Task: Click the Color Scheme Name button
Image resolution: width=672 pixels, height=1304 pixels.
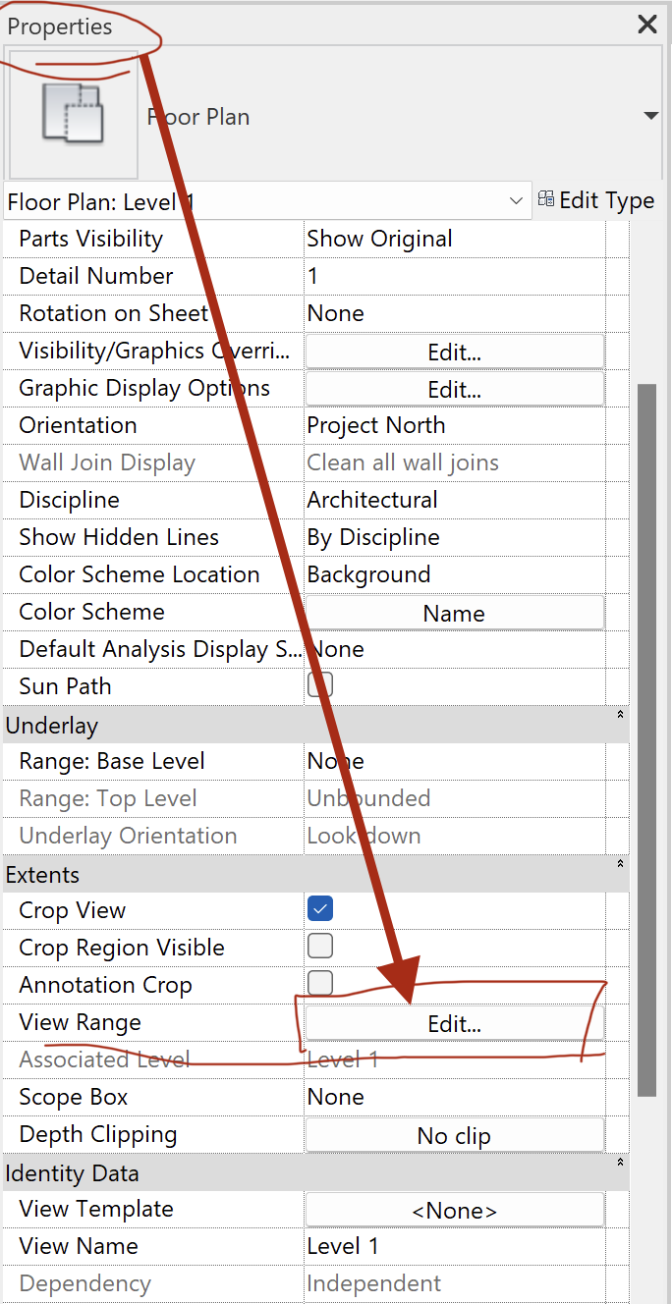Action: tap(454, 613)
